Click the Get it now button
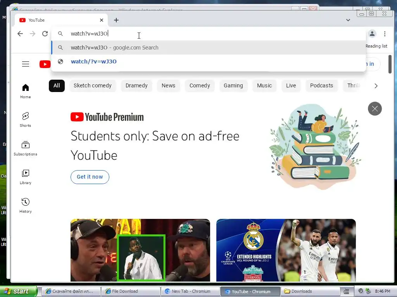397x297 pixels. [90, 177]
